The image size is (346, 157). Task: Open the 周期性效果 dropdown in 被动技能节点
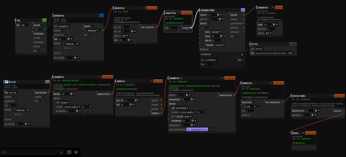point(93,31)
